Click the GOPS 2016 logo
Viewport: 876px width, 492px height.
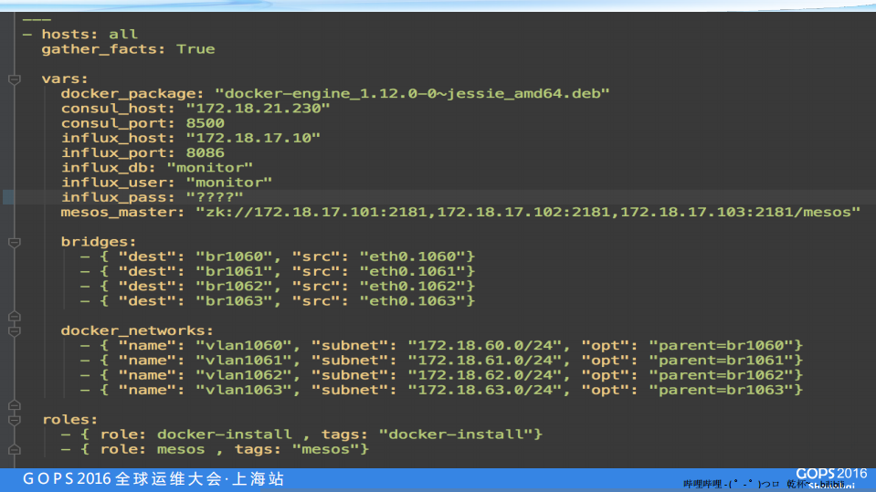[x=830, y=473]
